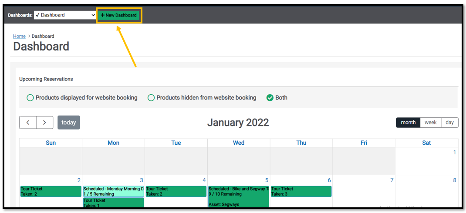Open Scheduled Monday Morning event on January 3
Image resolution: width=466 pixels, height=213 pixels.
click(x=114, y=191)
